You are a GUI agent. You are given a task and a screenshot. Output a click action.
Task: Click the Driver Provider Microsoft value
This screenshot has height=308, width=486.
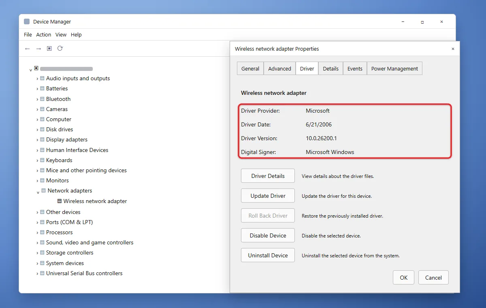318,111
